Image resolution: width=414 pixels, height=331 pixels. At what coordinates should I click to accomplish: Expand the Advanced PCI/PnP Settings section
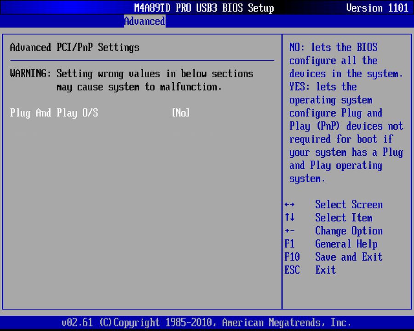click(74, 47)
